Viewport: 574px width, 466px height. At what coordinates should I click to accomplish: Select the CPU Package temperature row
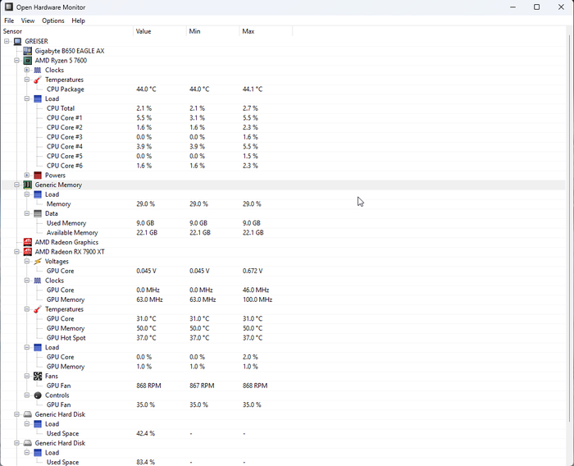click(x=284, y=89)
